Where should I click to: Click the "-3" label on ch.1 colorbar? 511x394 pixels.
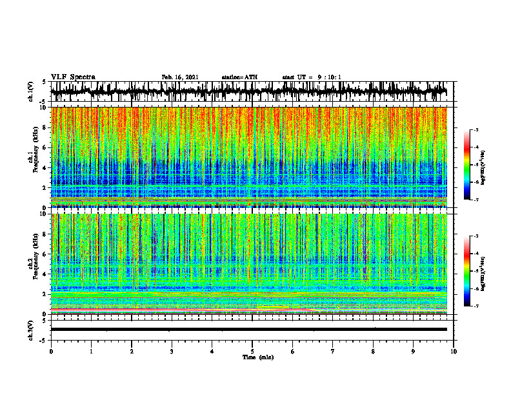click(x=476, y=129)
